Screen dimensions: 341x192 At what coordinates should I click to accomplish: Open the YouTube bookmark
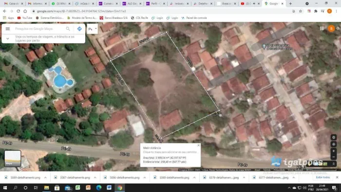click(x=24, y=18)
